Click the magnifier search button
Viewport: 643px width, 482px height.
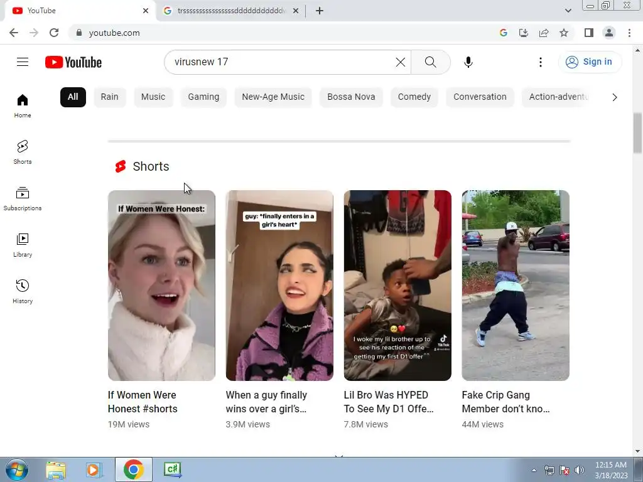431,62
